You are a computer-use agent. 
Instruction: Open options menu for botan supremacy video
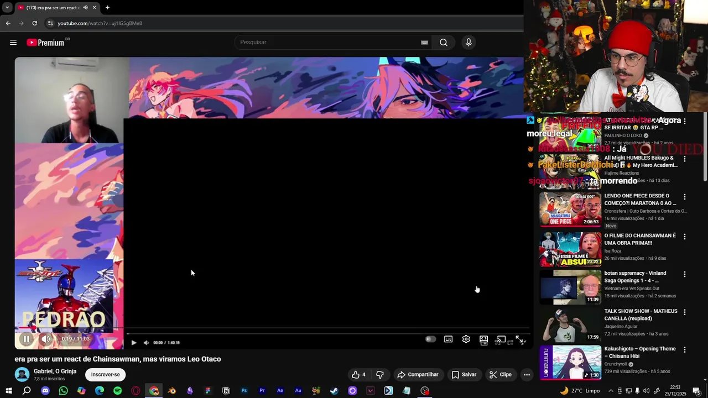pos(685,274)
